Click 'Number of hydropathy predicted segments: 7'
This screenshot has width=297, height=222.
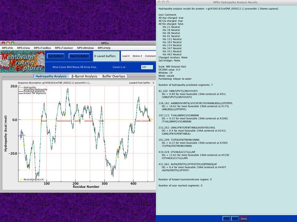(x=186, y=85)
